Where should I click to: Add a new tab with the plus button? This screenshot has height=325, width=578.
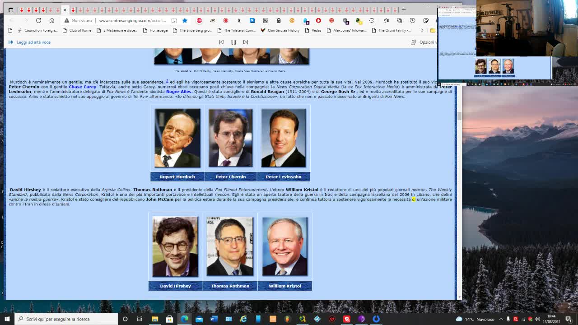[x=404, y=9]
